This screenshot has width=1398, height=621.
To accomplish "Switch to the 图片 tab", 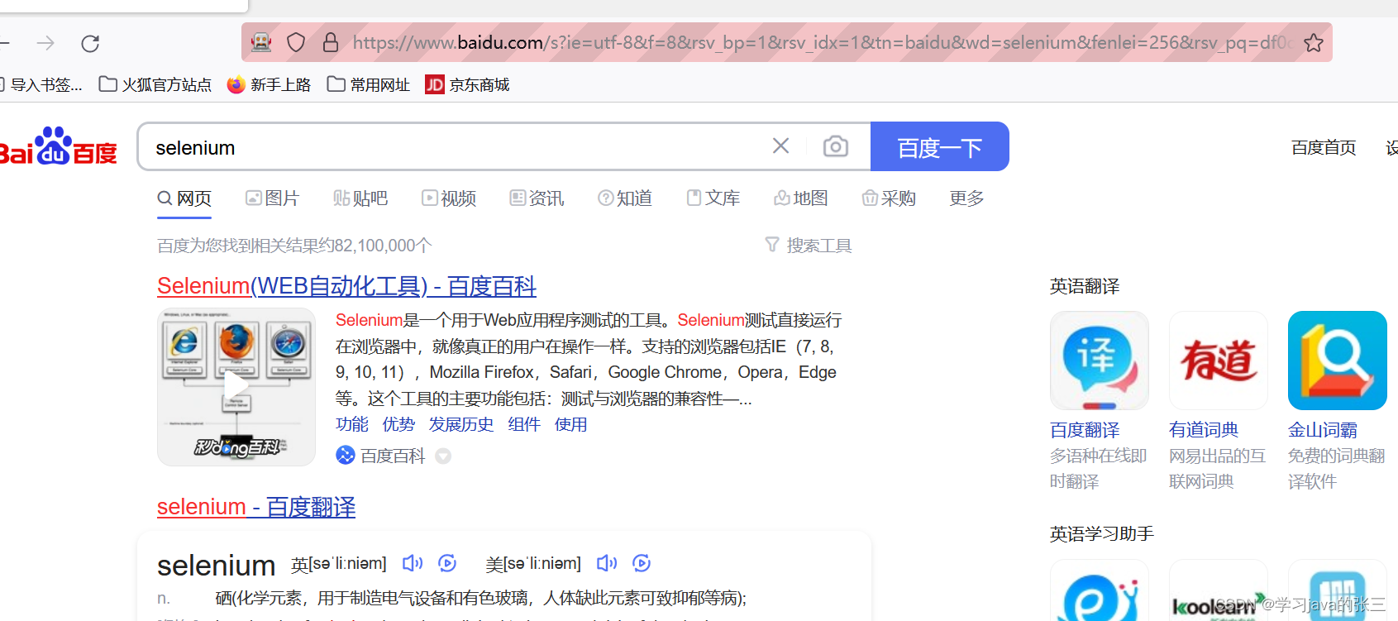I will tap(272, 198).
